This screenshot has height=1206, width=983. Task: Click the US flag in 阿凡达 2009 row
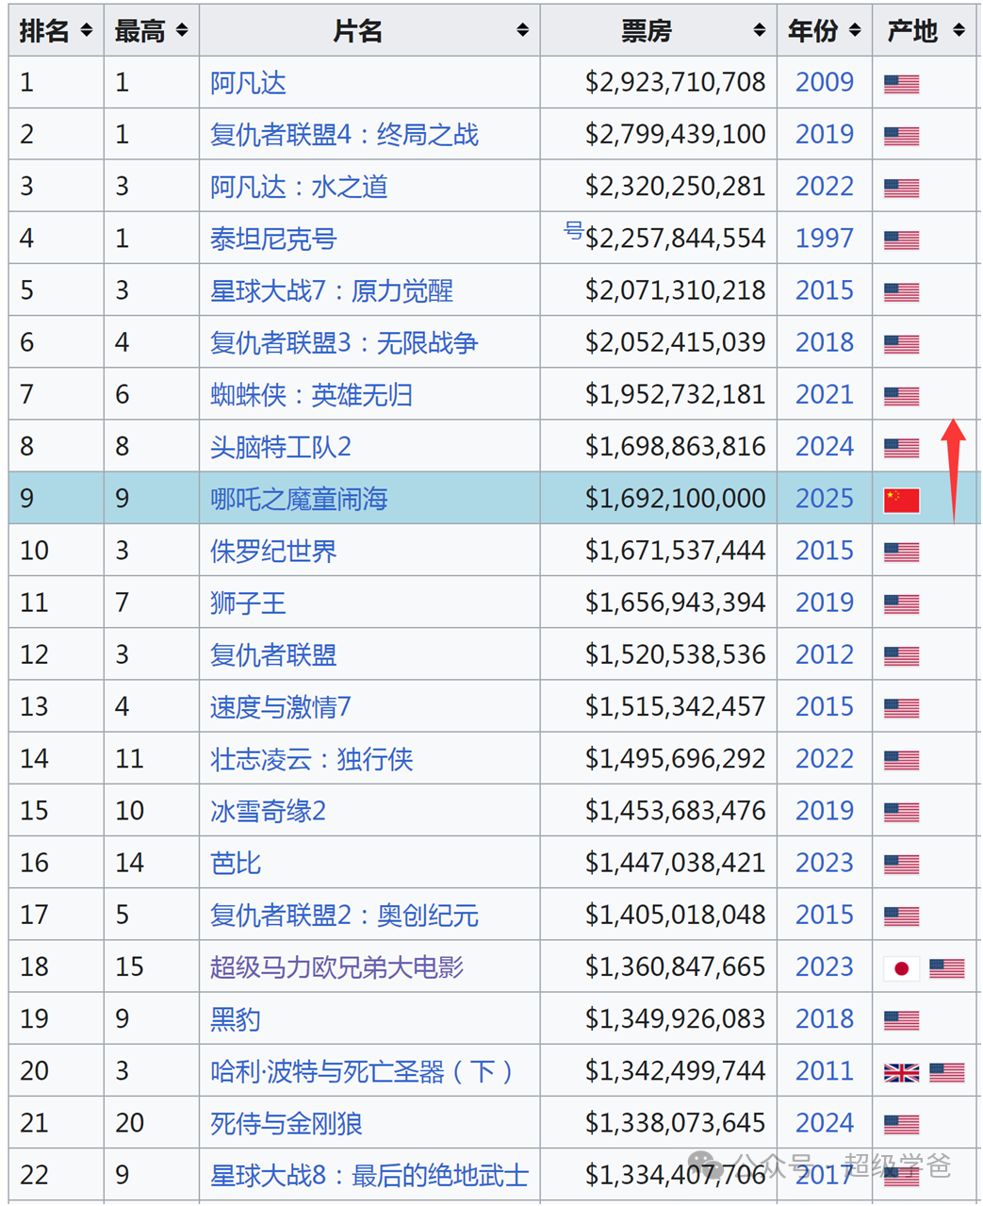902,84
